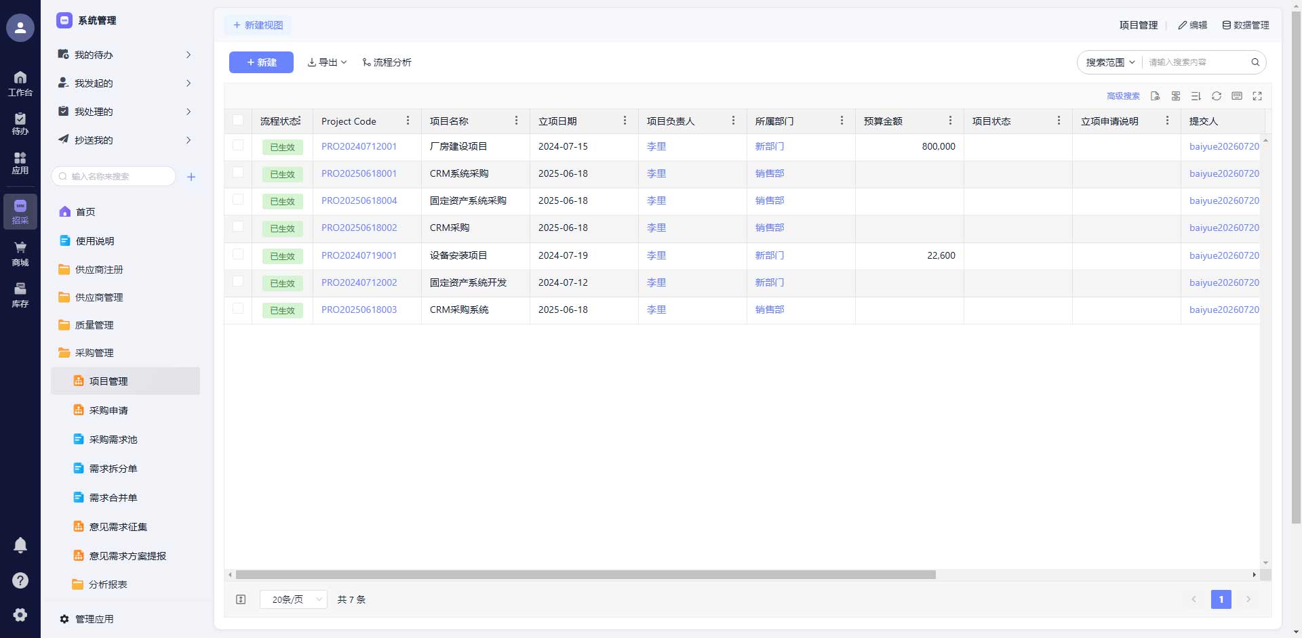Select 招采 module in left rail
The width and height of the screenshot is (1302, 638).
(20, 211)
